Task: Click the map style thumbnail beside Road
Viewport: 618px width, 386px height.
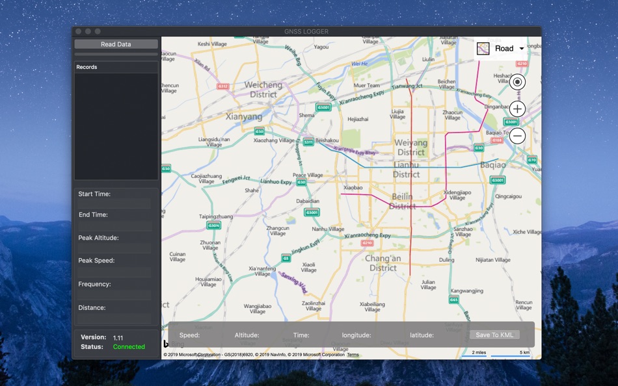Action: [483, 48]
